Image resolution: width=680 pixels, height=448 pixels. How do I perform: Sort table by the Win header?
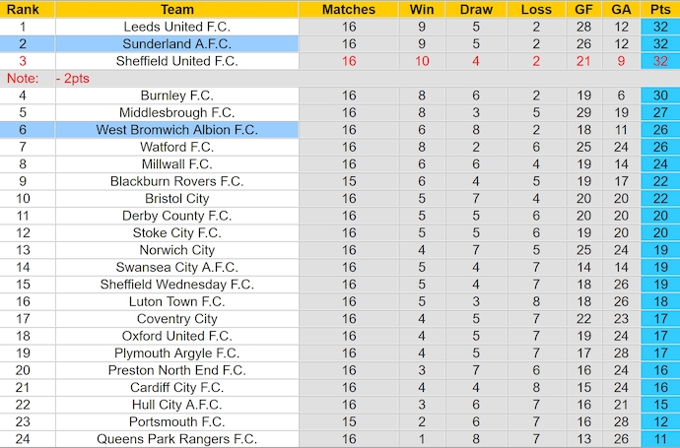[x=421, y=9]
